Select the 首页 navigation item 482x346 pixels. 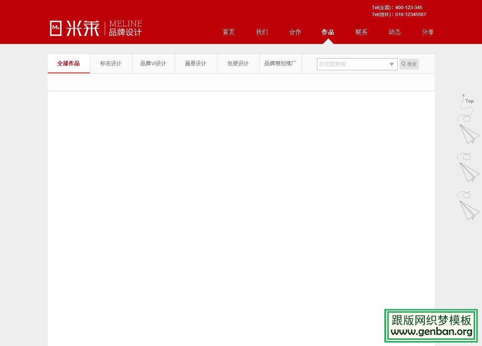click(x=228, y=32)
